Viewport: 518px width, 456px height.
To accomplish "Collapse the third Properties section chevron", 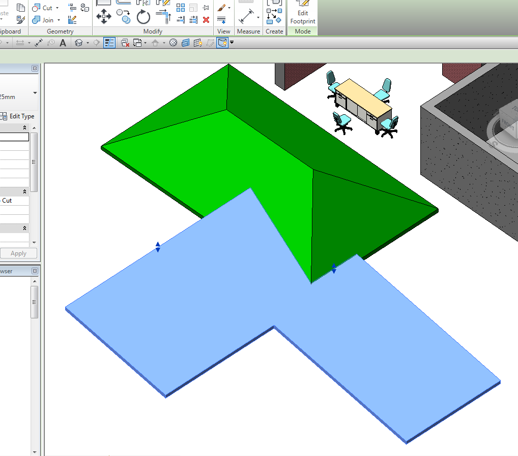I will pyautogui.click(x=24, y=228).
